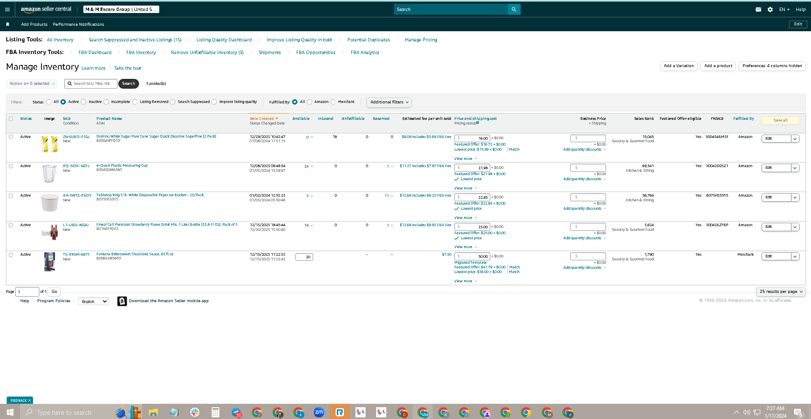This screenshot has height=419, width=811.
Task: Click Domino Sugar product thumbnail
Action: coord(49,144)
